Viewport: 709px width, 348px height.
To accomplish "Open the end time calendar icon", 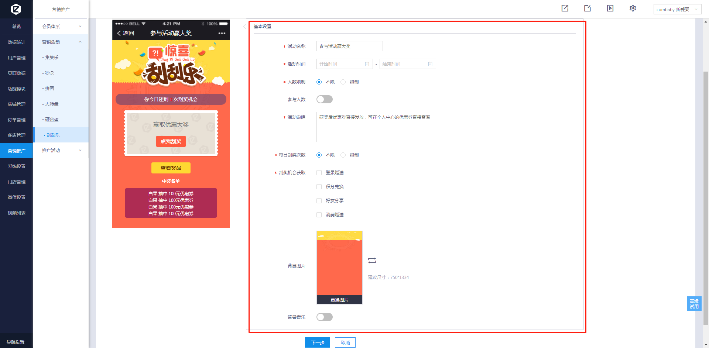I will point(430,64).
